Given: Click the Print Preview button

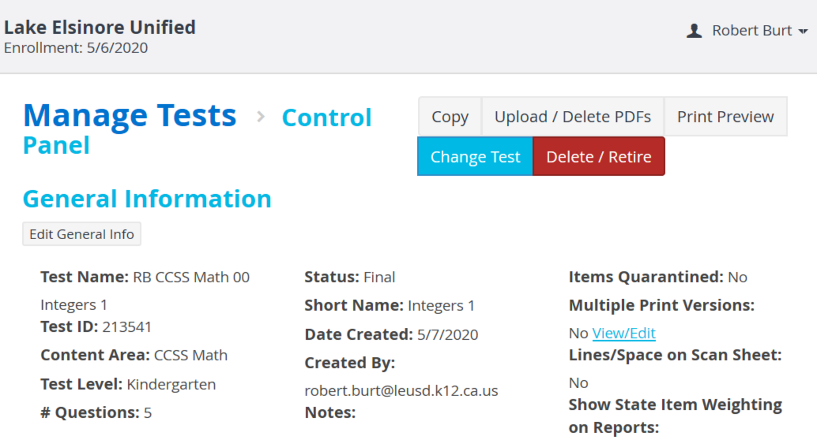Looking at the screenshot, I should click(x=725, y=117).
